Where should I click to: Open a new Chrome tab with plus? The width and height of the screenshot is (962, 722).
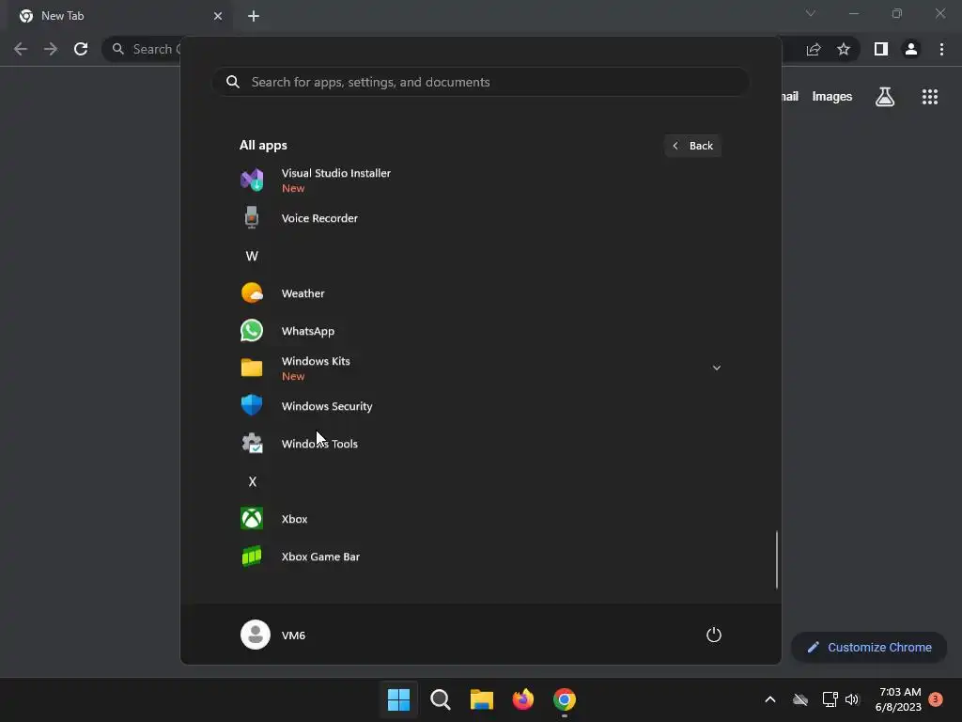[x=254, y=16]
